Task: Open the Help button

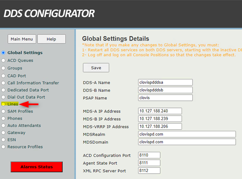Action: coord(51,39)
